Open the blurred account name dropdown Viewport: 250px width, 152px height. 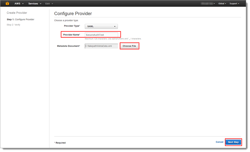point(208,4)
